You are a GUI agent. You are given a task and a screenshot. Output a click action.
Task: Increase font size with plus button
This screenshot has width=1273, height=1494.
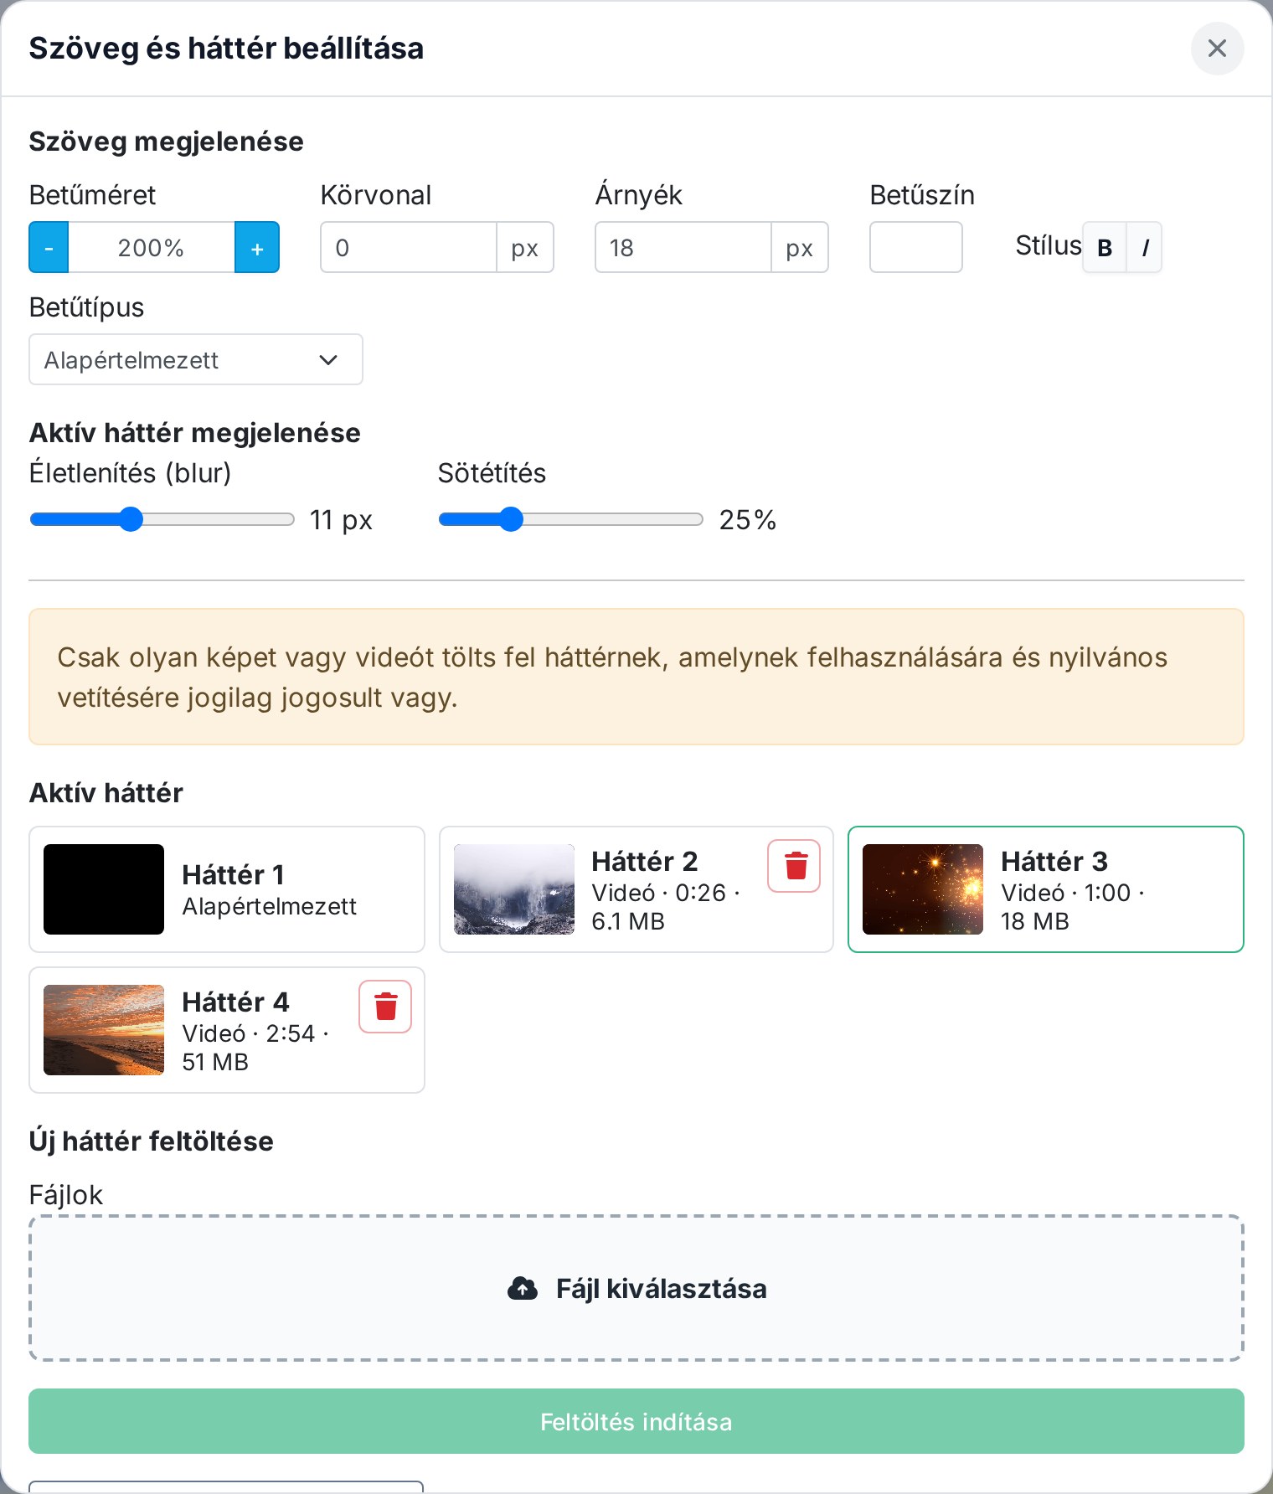[257, 247]
